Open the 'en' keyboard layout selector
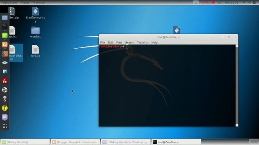 tap(220, 2)
